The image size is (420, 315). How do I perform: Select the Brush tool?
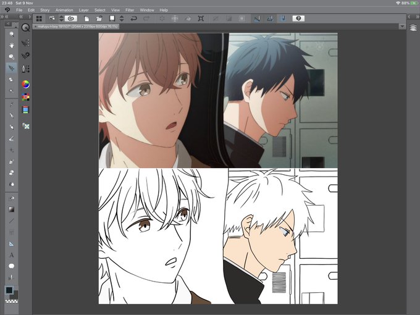point(12,139)
